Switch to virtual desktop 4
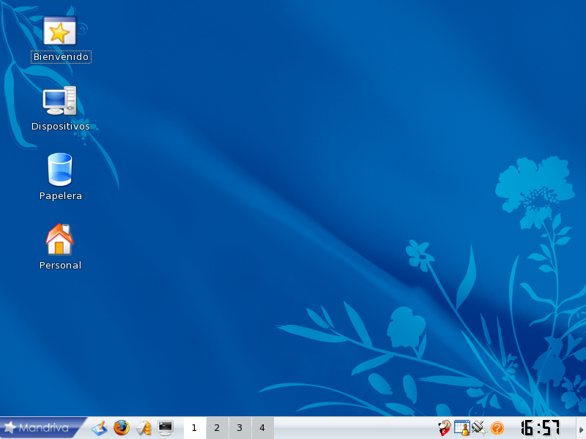This screenshot has height=439, width=586. pos(262,428)
